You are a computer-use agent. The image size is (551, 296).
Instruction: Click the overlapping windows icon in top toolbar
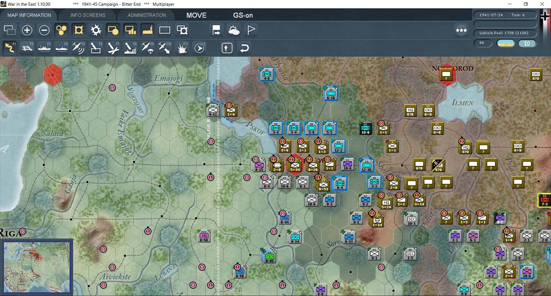tap(10, 30)
